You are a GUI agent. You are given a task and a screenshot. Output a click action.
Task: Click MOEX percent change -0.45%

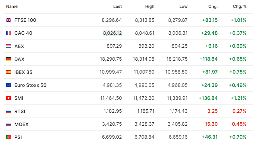(238, 124)
